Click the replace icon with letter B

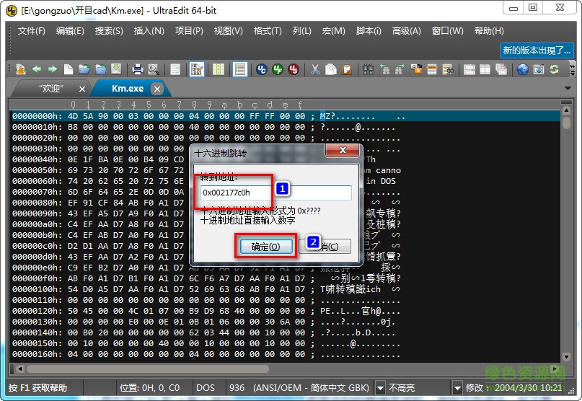416,69
